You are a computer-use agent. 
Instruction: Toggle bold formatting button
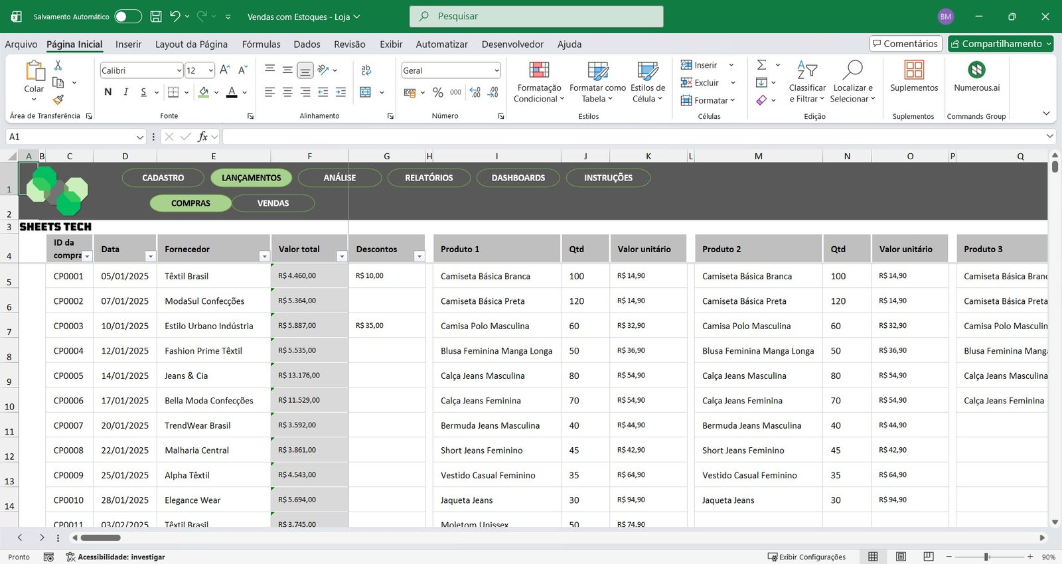point(108,92)
